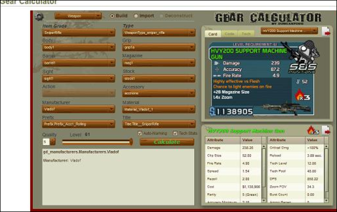
Task: Toggle the Tech Stats checkbox
Action: [176, 133]
